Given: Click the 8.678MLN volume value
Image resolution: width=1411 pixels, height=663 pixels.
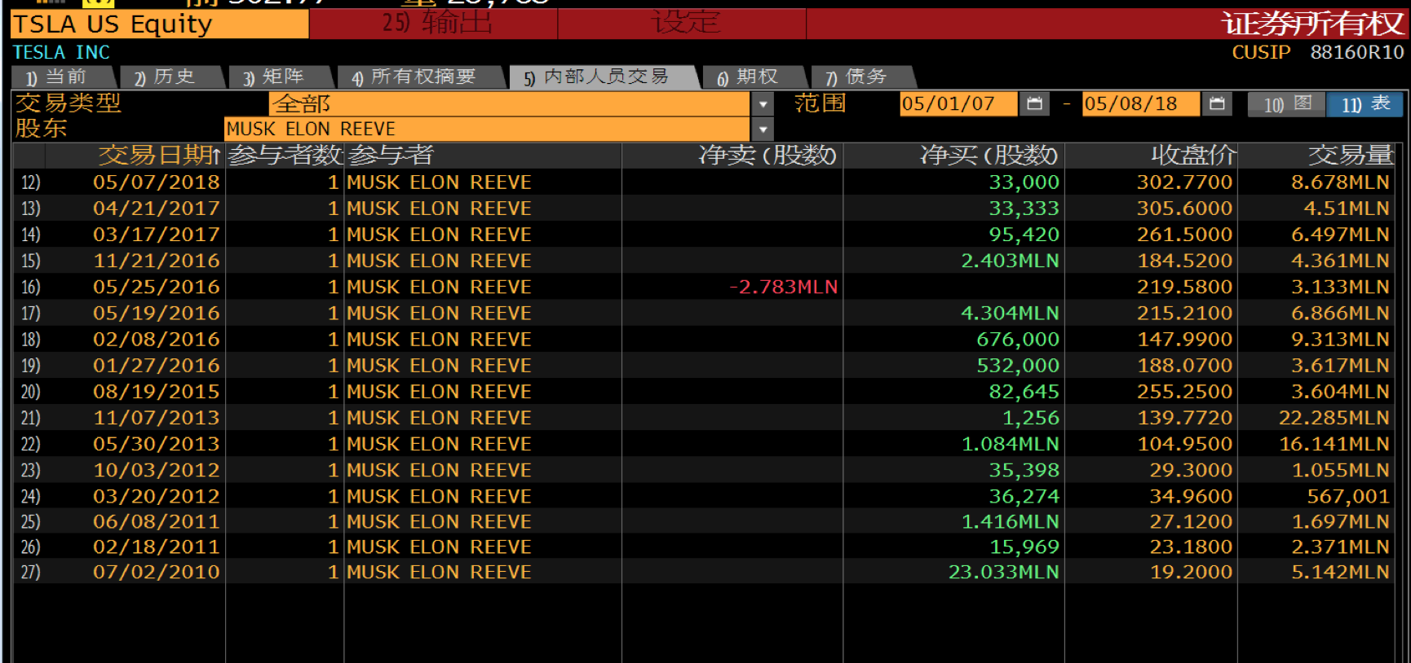Looking at the screenshot, I should tap(1340, 182).
